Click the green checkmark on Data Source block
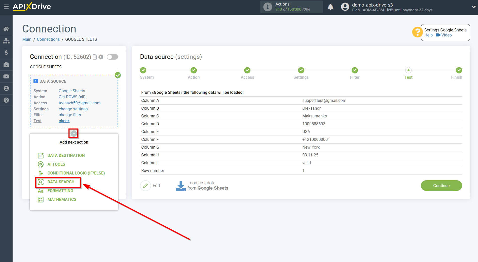 (x=118, y=75)
